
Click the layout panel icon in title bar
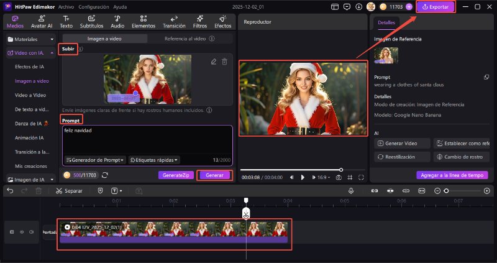335,7
